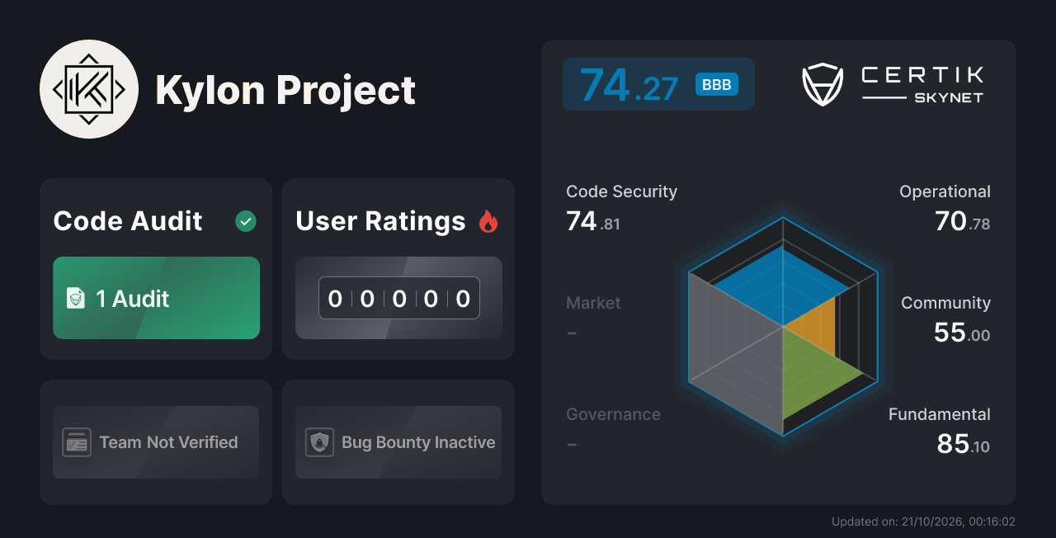Click the ID card icon for Team Not Verified
Viewport: 1056px width, 538px height.
pos(77,442)
